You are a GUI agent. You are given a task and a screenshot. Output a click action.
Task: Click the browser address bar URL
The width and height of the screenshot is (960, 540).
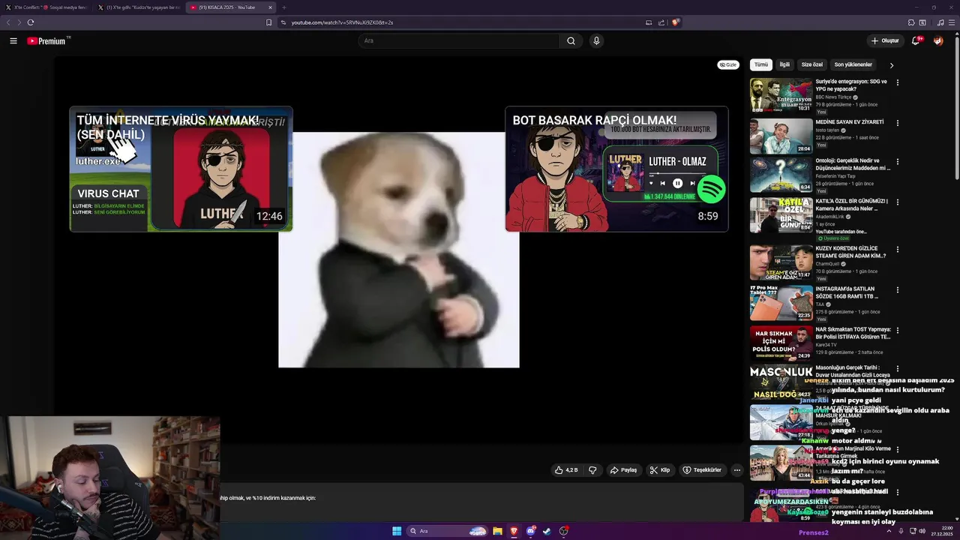click(x=342, y=22)
